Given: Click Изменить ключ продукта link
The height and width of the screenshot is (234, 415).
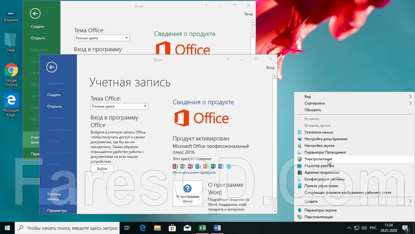Looking at the screenshot, I should click(194, 172).
